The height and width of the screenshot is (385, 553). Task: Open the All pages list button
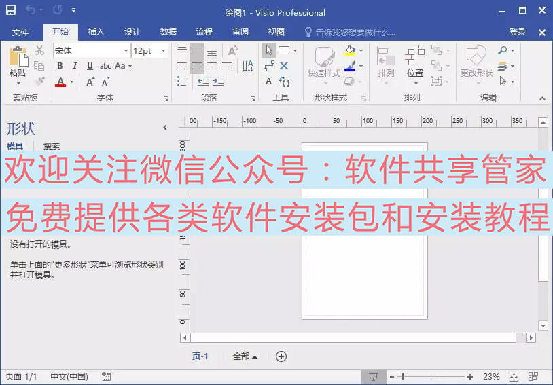click(245, 356)
